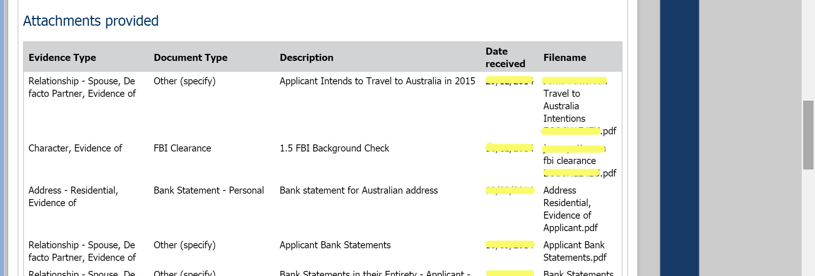Screen dimensions: 815x276
Task: Click the 1.5 FBI Background Check description
Action: pos(334,148)
